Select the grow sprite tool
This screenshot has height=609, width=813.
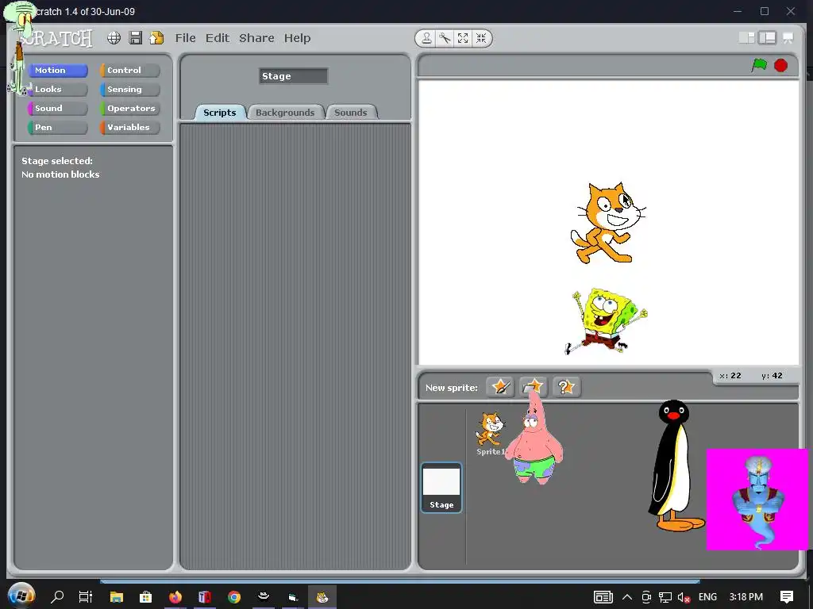pyautogui.click(x=463, y=38)
